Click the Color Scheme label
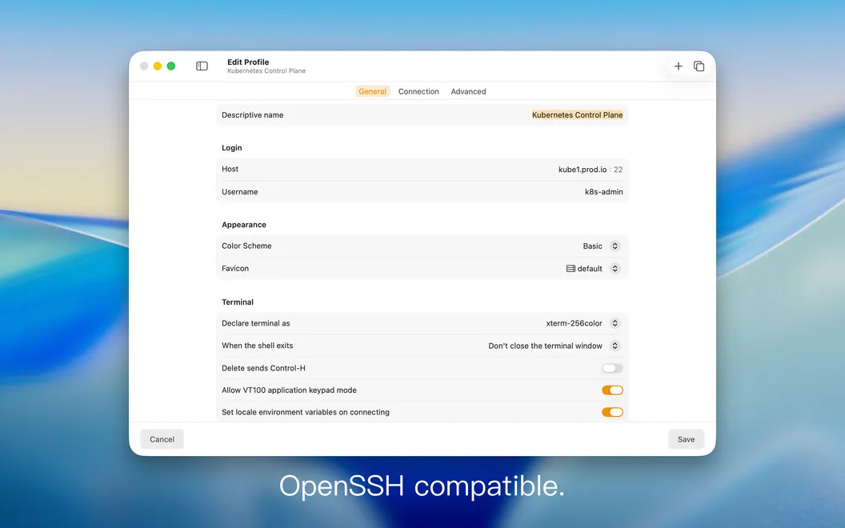 (246, 246)
